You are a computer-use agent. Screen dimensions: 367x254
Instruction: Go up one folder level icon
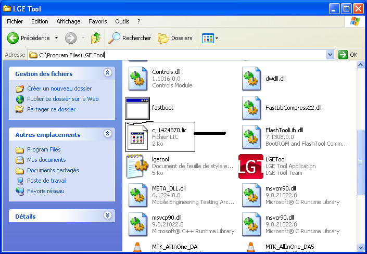coord(96,38)
